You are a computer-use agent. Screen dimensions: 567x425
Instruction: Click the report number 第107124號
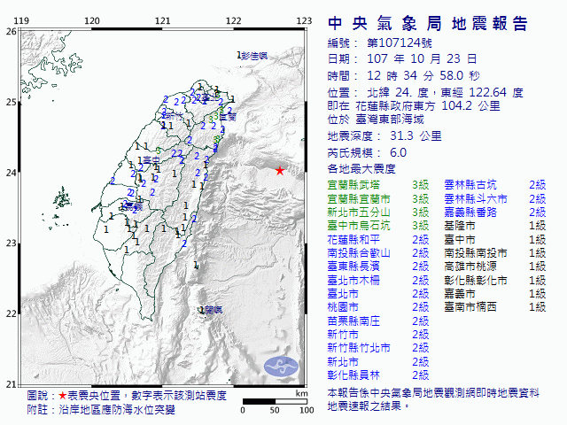pyautogui.click(x=400, y=43)
